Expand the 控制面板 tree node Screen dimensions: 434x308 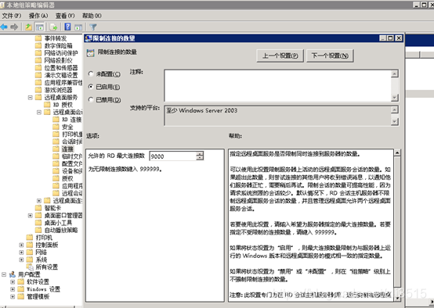click(x=21, y=245)
